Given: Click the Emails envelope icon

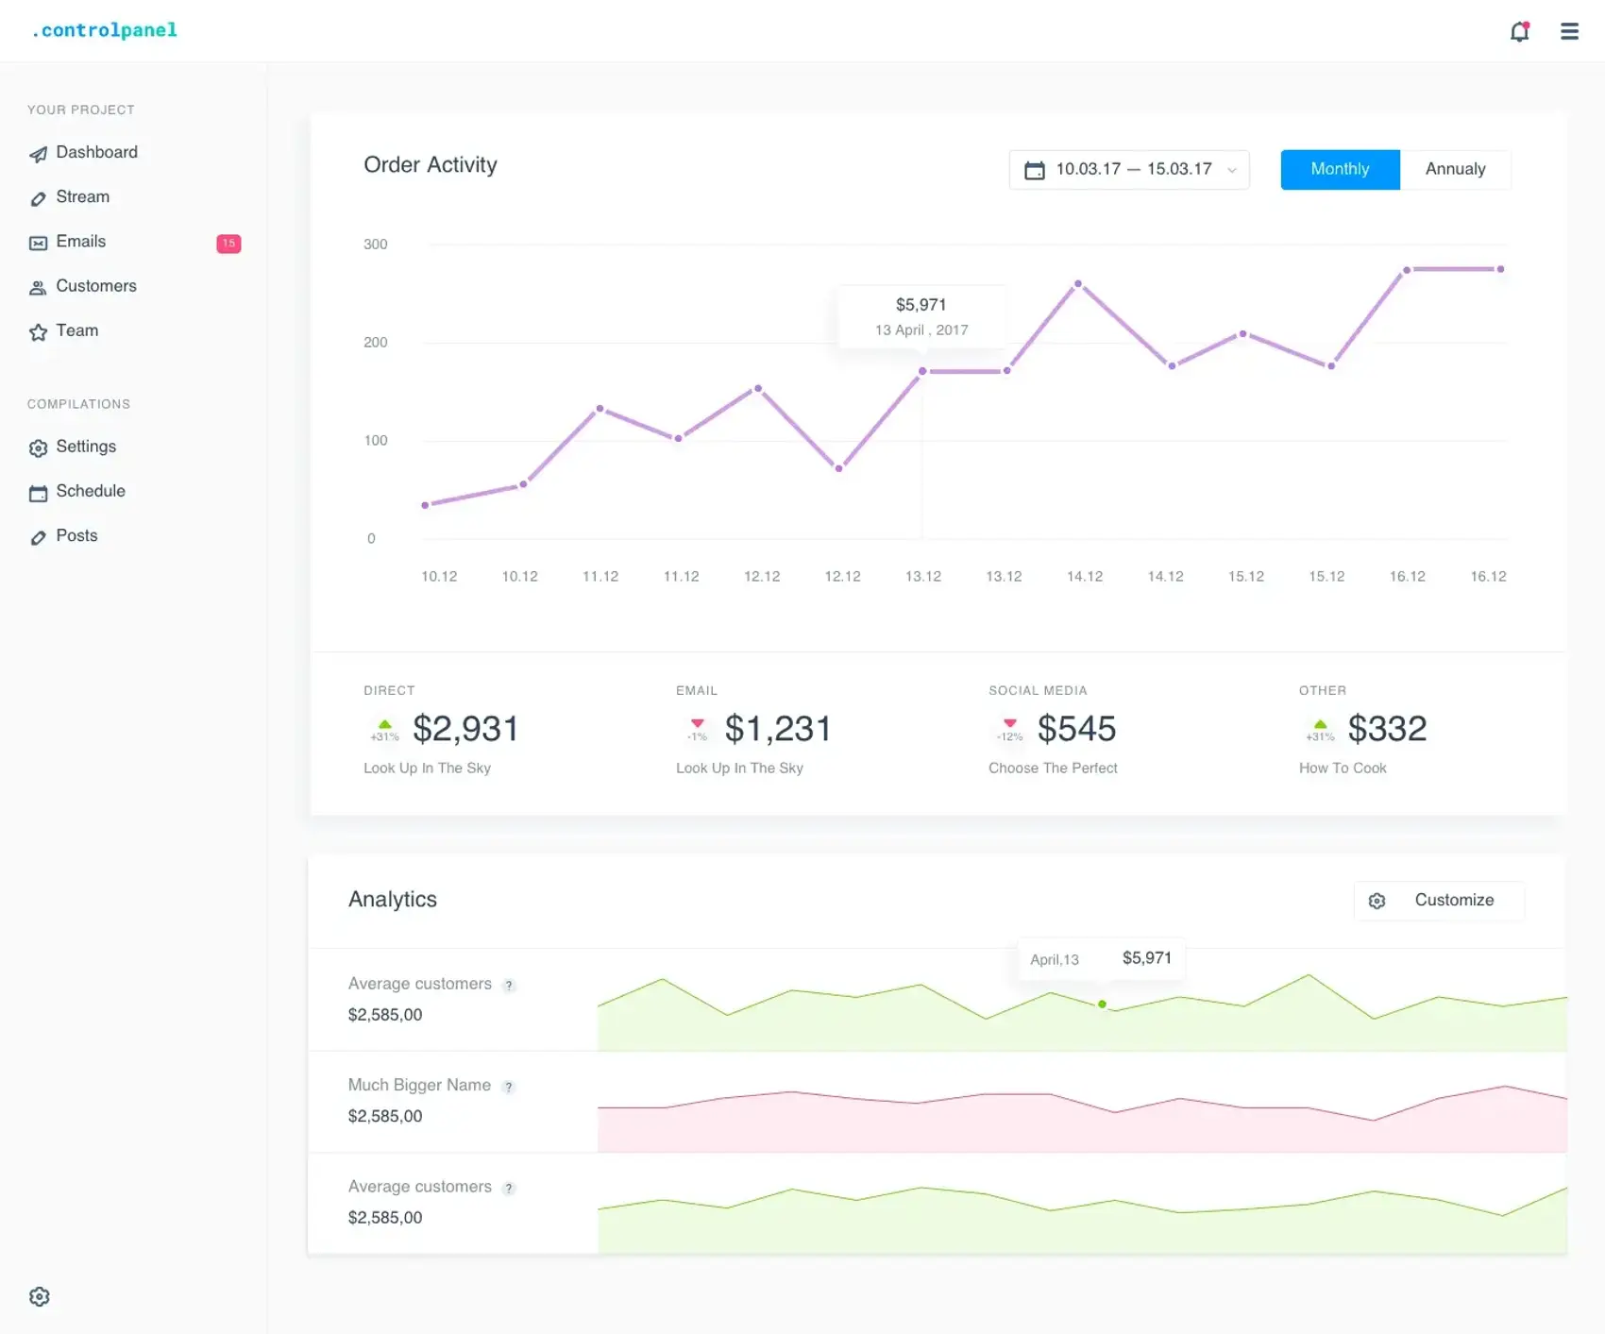Looking at the screenshot, I should point(38,243).
